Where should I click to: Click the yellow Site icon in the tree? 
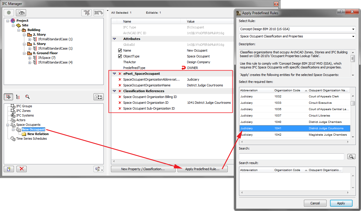tap(19, 25)
